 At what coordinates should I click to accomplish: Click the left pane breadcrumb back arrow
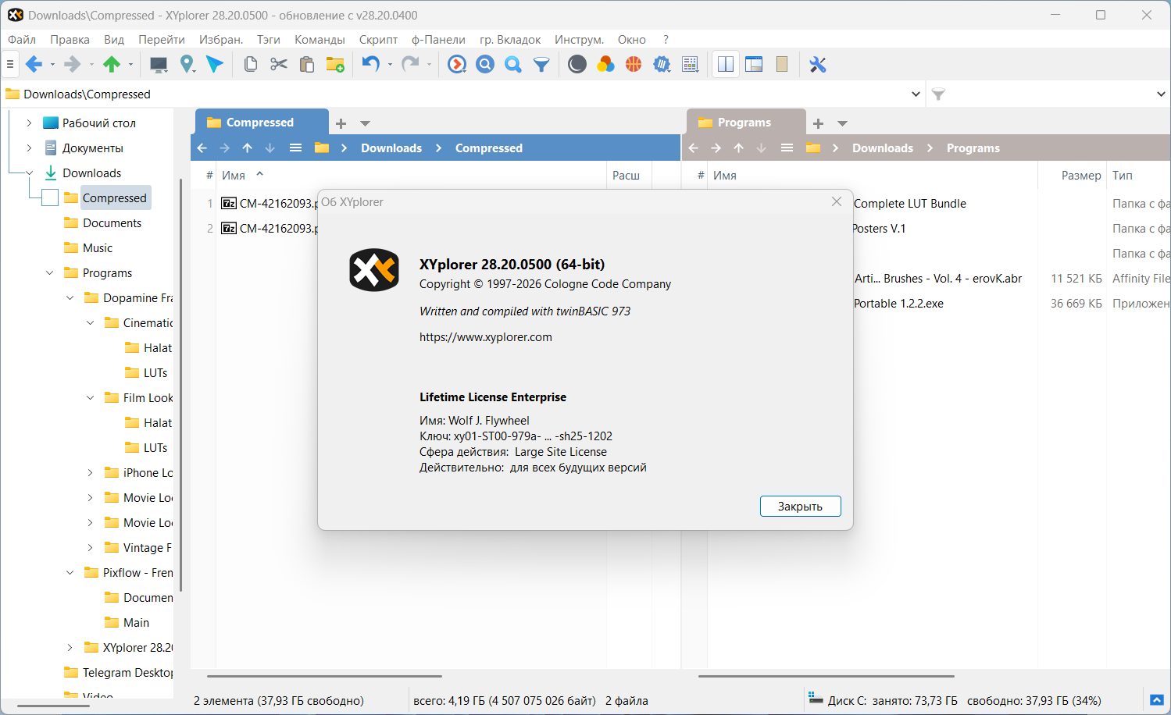[202, 148]
